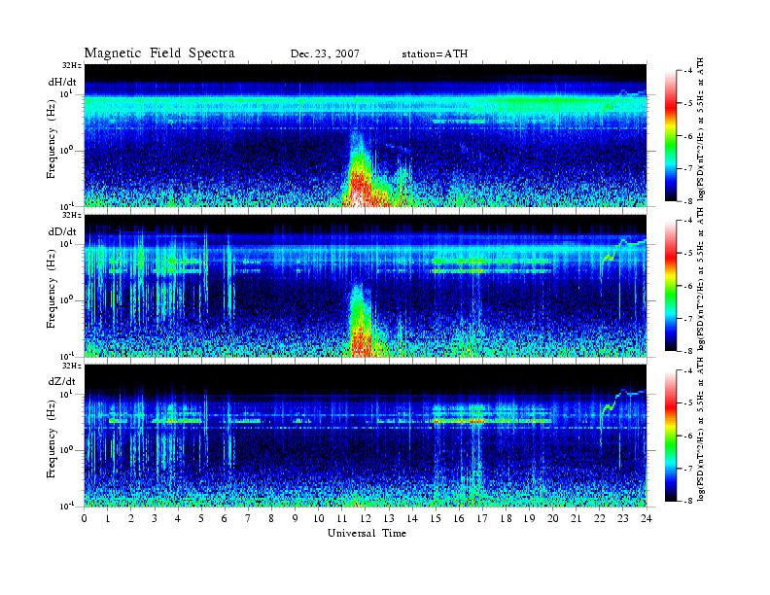
Task: Click the log(PSD) unit label beside the dH/dt colorbar
Action: (701, 128)
